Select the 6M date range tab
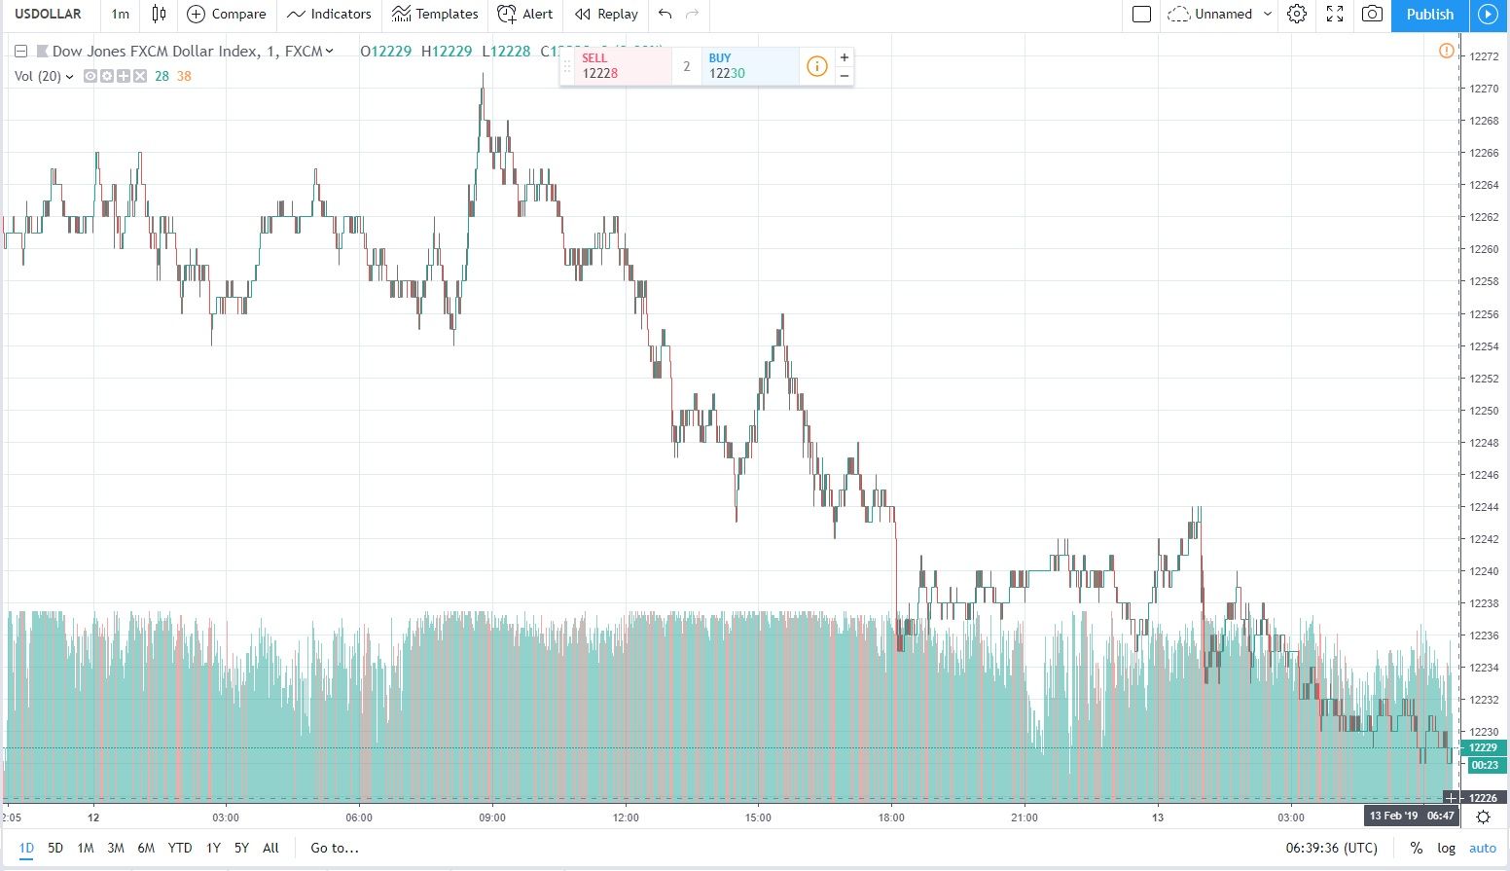The height and width of the screenshot is (871, 1510). 146,848
